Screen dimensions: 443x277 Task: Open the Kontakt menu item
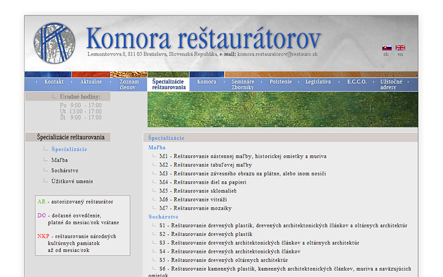click(54, 81)
